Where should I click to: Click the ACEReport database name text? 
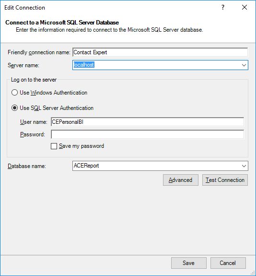tap(86, 166)
